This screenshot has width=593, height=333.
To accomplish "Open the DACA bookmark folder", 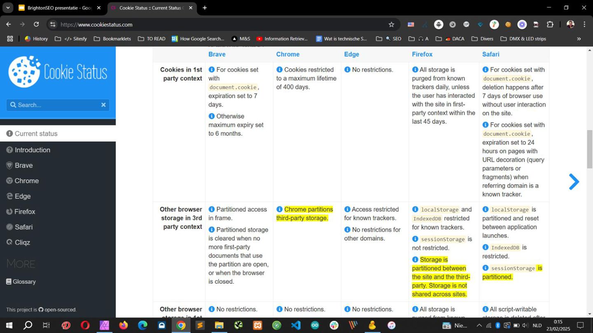I will coord(450,39).
